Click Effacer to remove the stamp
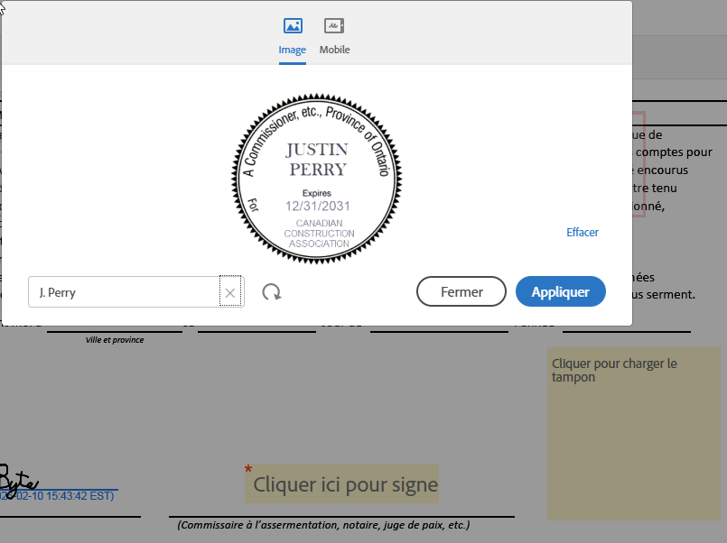This screenshot has width=727, height=543. pyautogui.click(x=582, y=232)
